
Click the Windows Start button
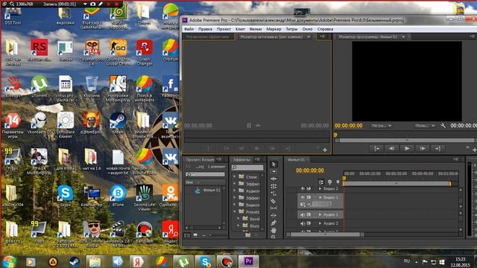click(9, 261)
